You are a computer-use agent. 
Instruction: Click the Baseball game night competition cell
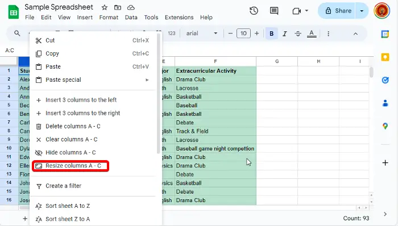tap(215, 148)
